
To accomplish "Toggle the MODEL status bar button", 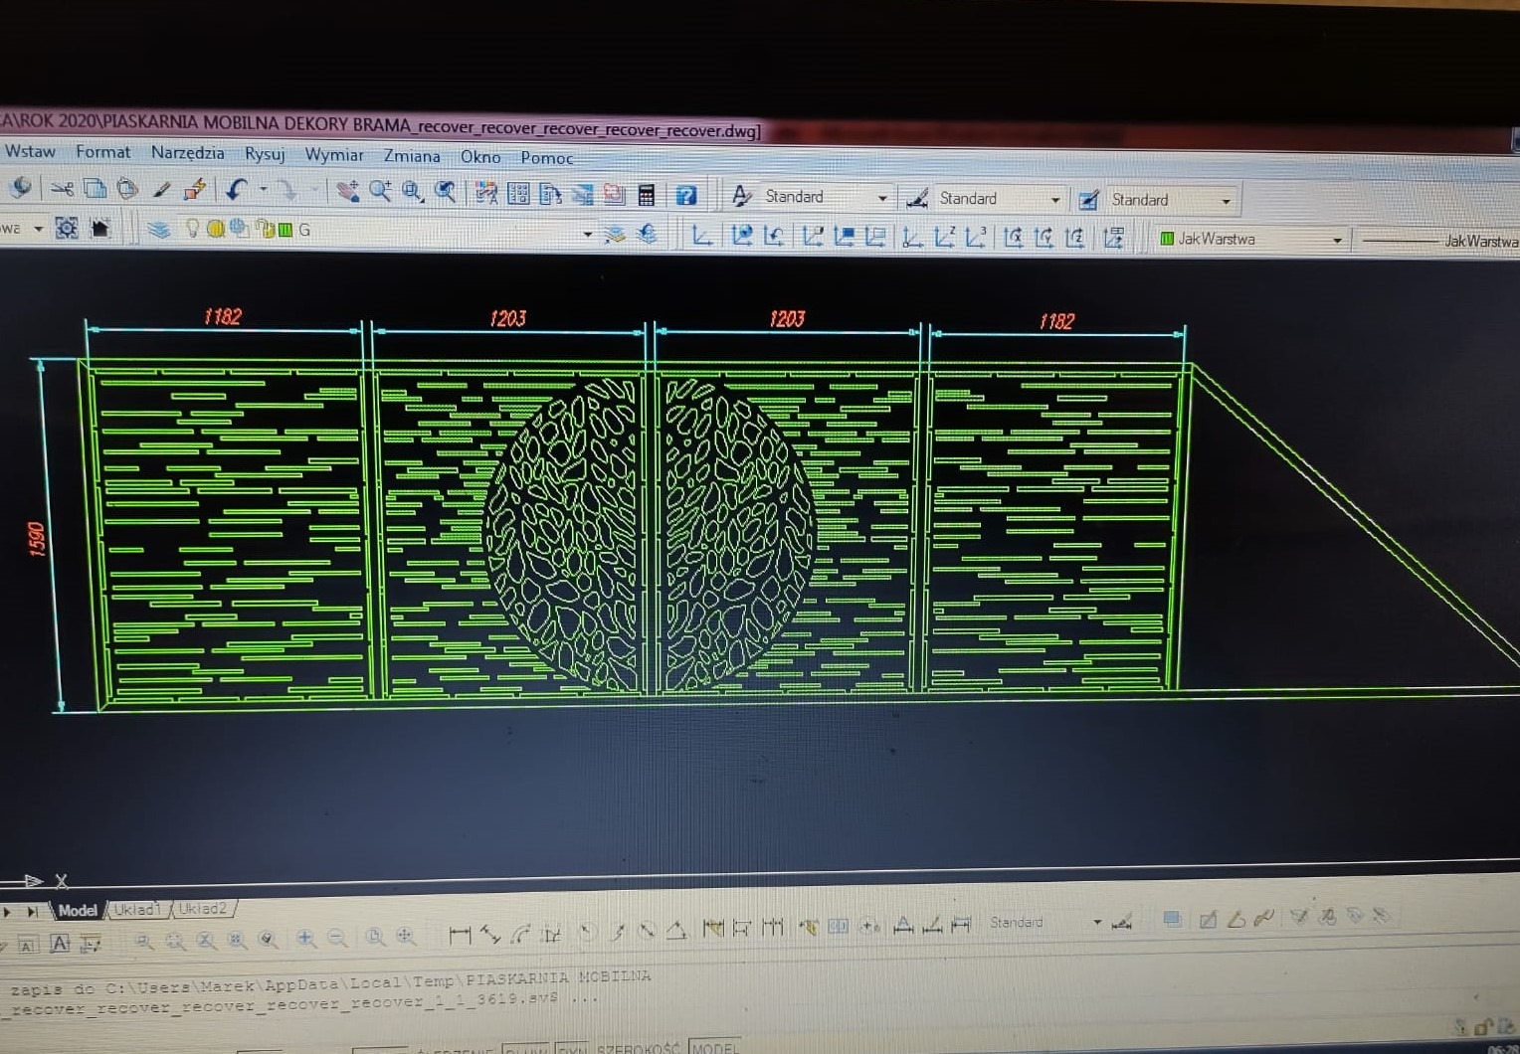I will (714, 1047).
